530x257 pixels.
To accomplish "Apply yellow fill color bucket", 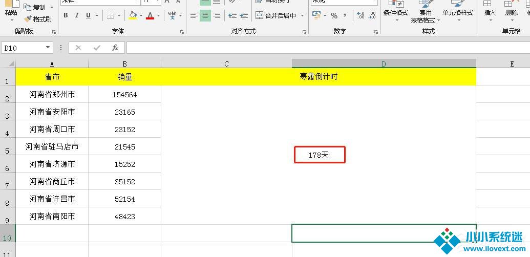I will click(133, 15).
